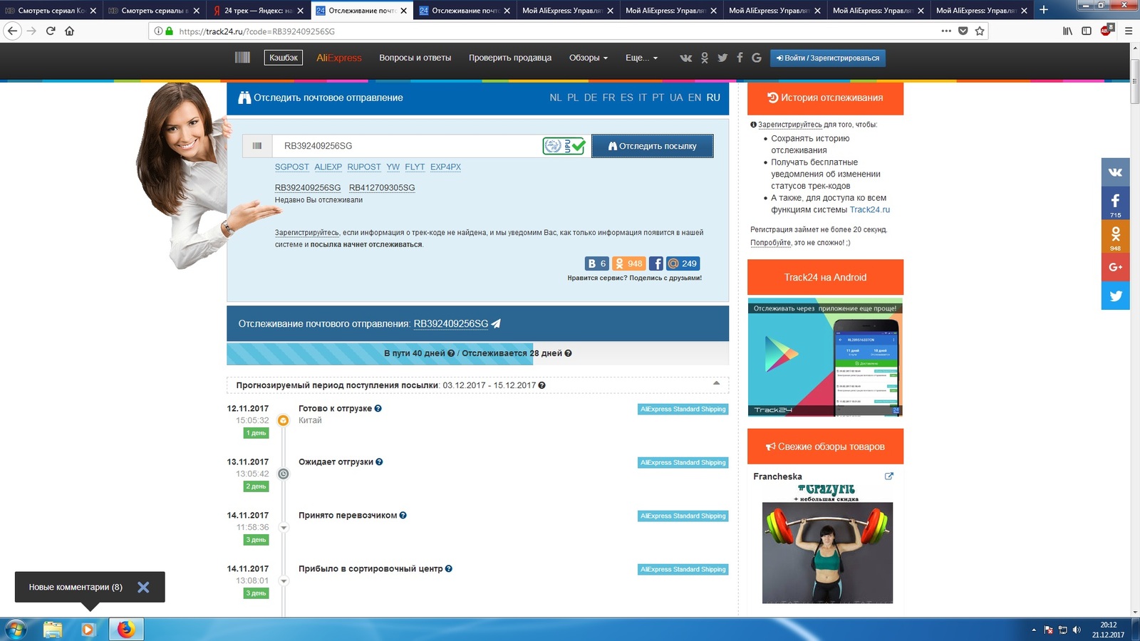1140x641 pixels.
Task: Share via Odnoklassniki counter showing 948
Action: click(x=629, y=264)
